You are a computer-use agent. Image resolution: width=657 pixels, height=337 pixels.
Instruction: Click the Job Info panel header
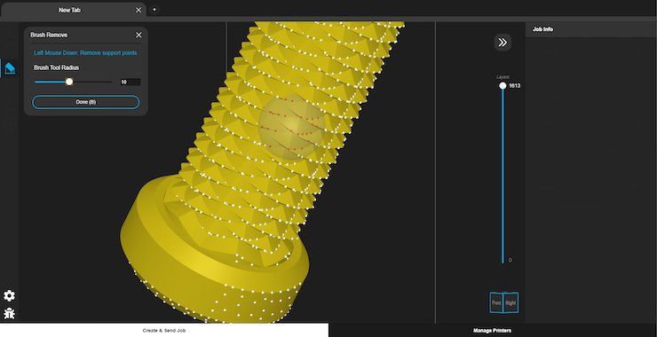tap(590, 30)
